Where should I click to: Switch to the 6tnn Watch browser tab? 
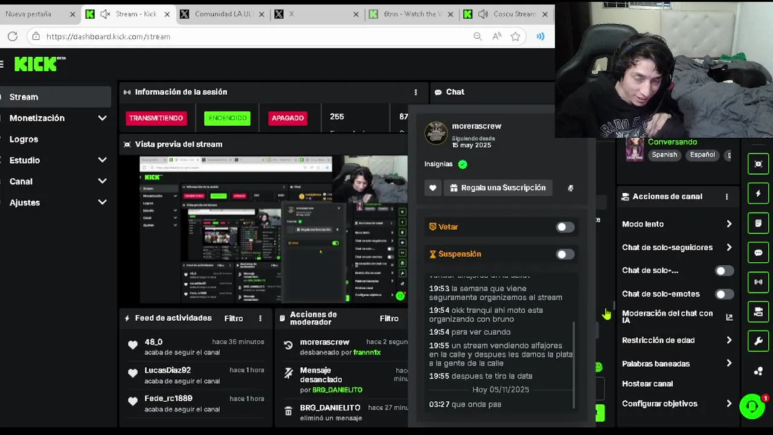tap(411, 14)
